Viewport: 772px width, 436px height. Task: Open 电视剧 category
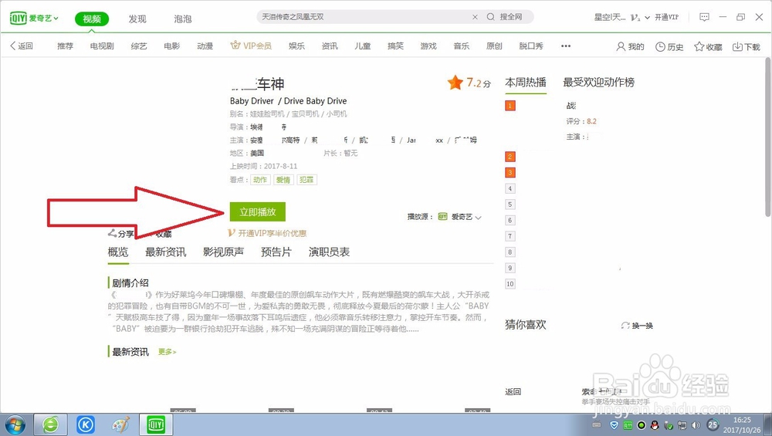(102, 46)
